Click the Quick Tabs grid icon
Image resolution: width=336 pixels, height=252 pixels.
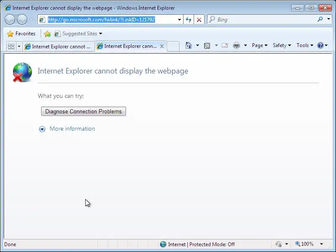[11, 46]
